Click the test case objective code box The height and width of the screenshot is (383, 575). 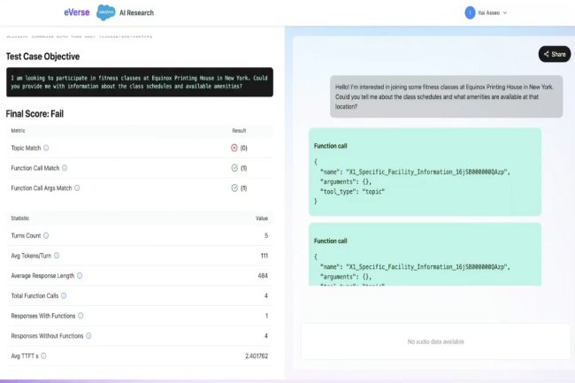pyautogui.click(x=139, y=81)
